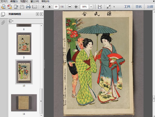Screen dimensions: 155x117
Task: Click the Edit document pencil icon
Action: (x=16, y=7)
